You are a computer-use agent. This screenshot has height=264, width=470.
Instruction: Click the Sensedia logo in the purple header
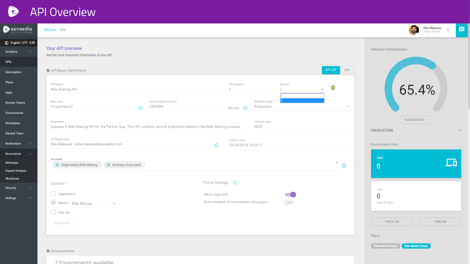coord(13,12)
